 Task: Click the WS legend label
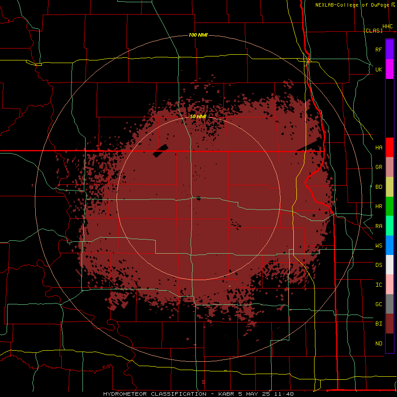pyautogui.click(x=378, y=246)
